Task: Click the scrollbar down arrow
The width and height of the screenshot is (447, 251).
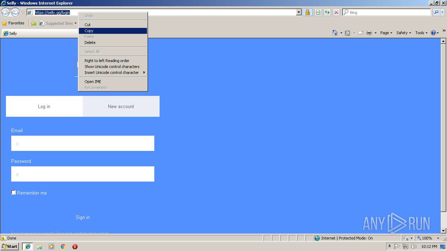Action: [444, 231]
